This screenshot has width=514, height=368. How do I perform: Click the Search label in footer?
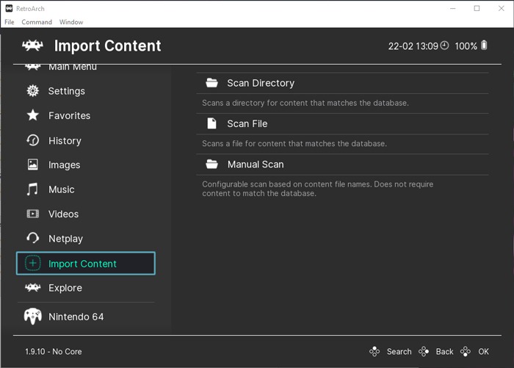399,352
